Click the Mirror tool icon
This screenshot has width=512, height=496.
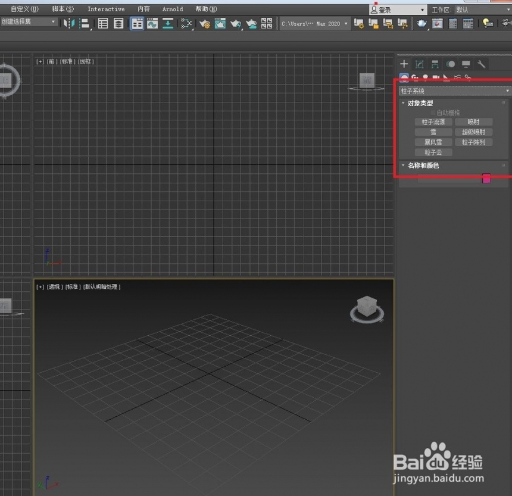pos(69,23)
